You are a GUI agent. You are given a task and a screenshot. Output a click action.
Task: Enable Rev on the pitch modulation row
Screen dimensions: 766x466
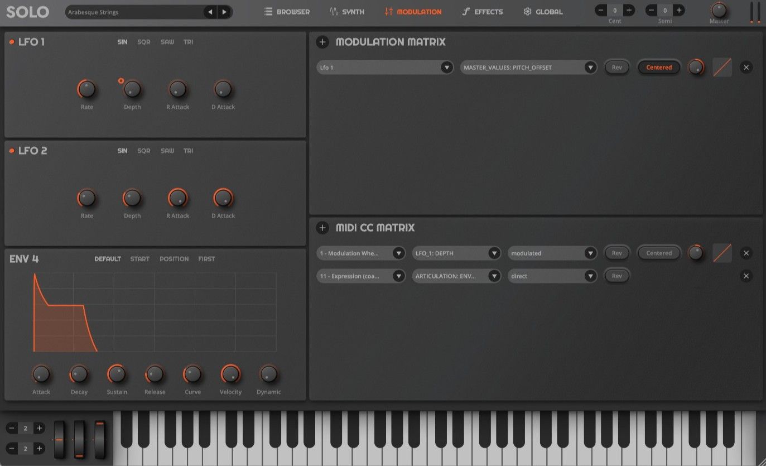616,67
